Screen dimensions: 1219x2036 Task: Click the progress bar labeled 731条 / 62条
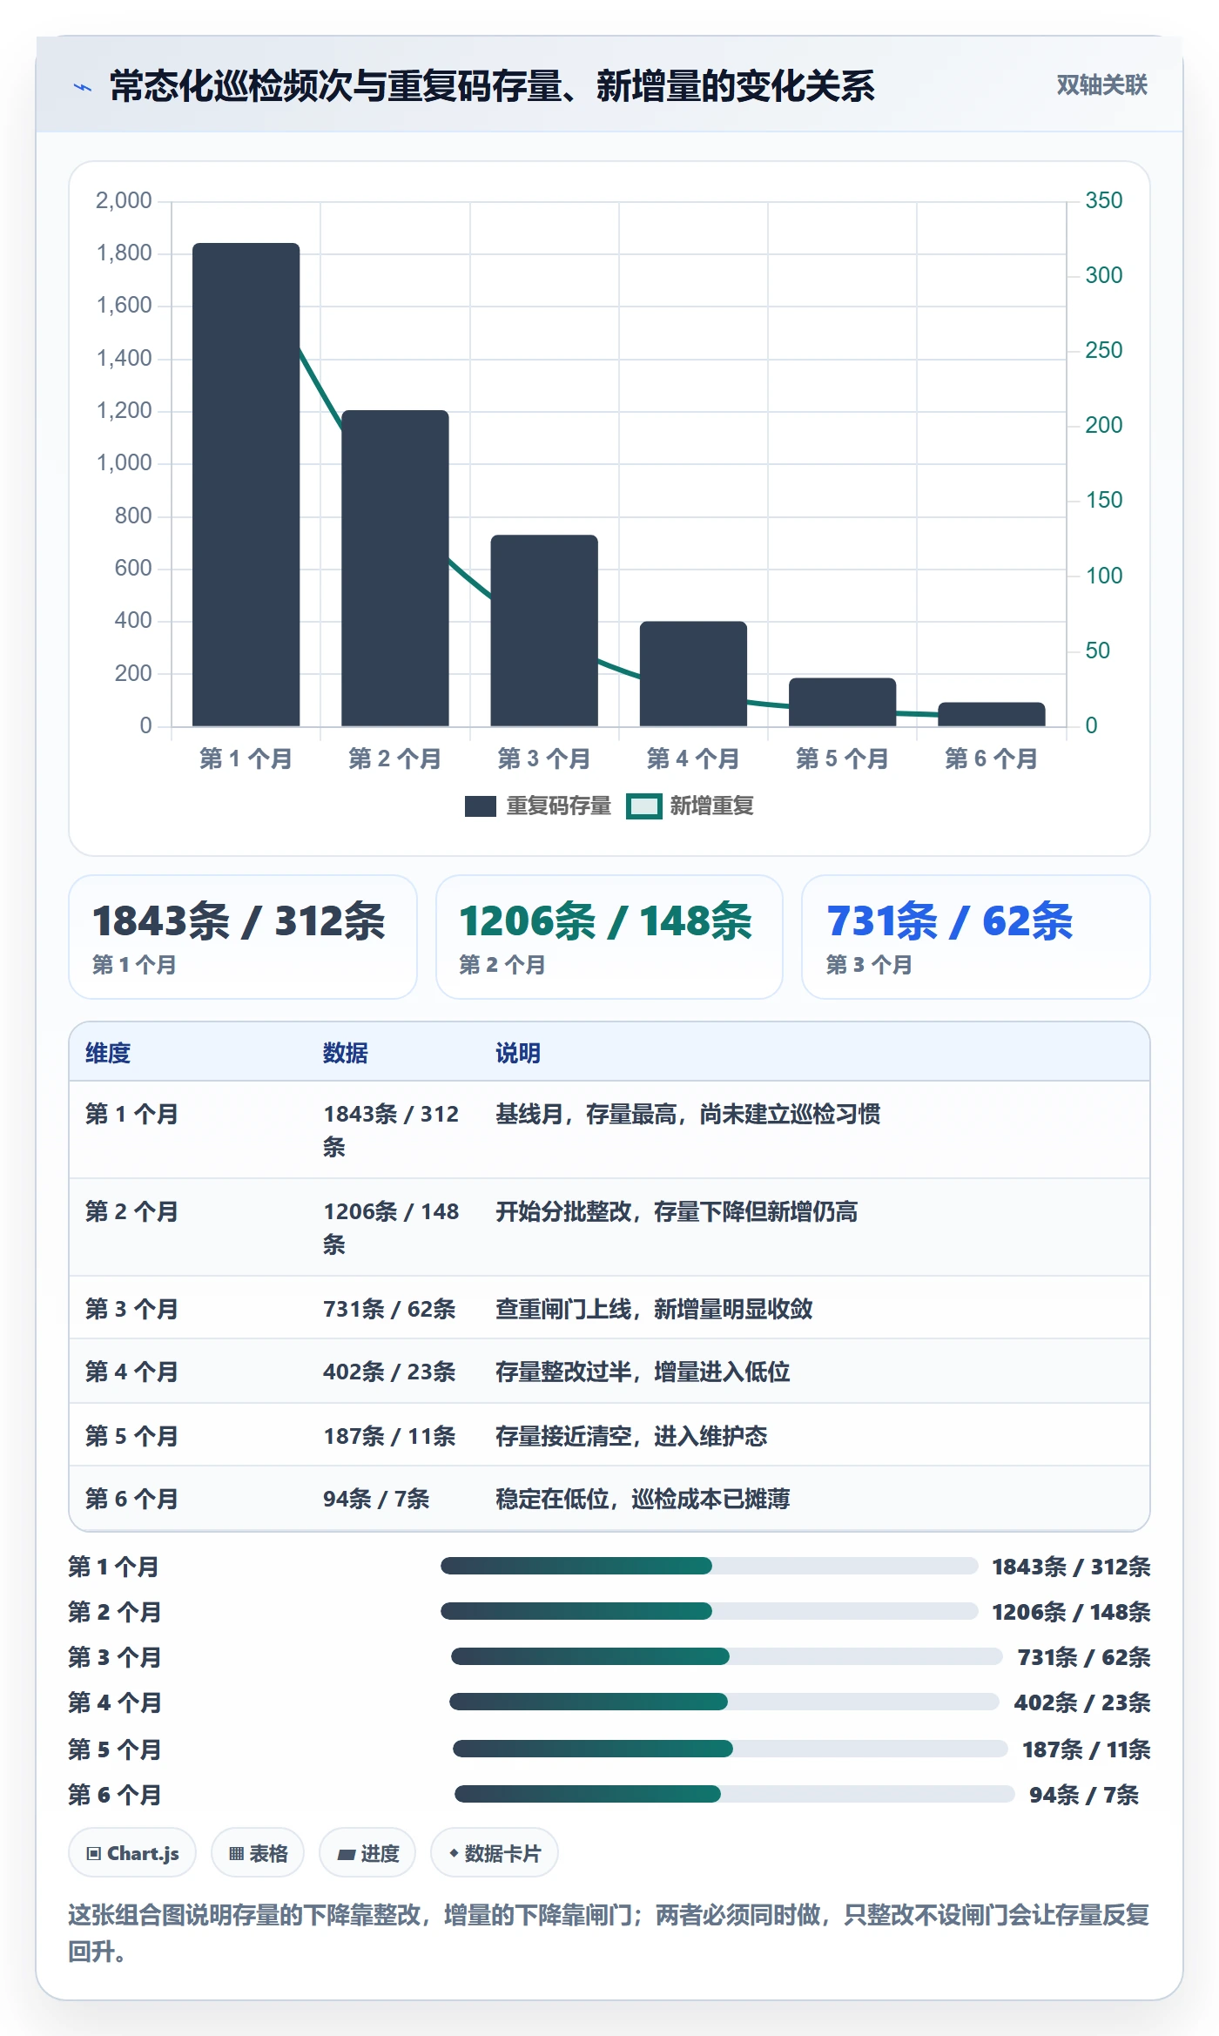click(x=727, y=1656)
